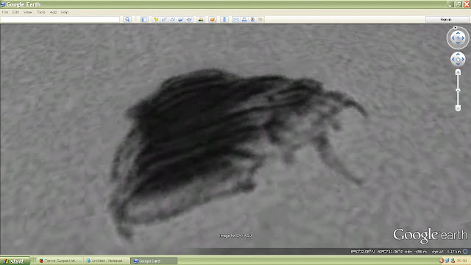Click the zoom in plus button
Screen dimensions: 471x265
pos(458,72)
